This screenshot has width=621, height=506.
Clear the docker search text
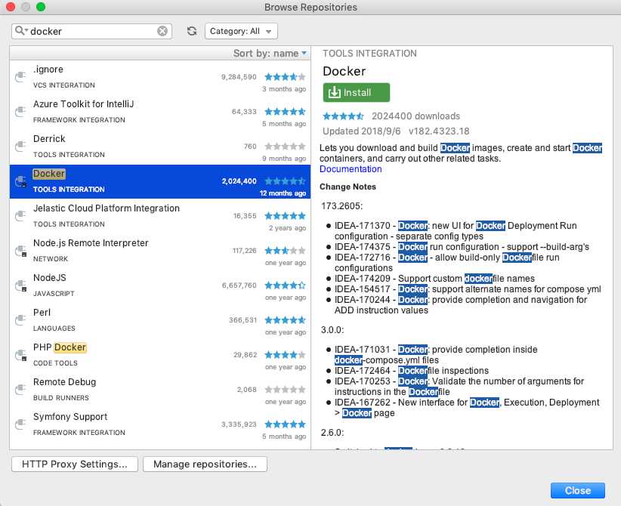tap(162, 31)
